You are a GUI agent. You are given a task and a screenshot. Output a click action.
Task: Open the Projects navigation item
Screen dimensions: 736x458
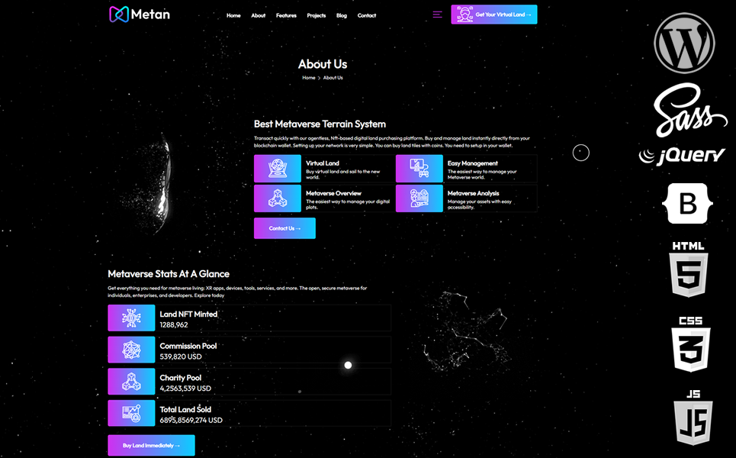(x=317, y=15)
